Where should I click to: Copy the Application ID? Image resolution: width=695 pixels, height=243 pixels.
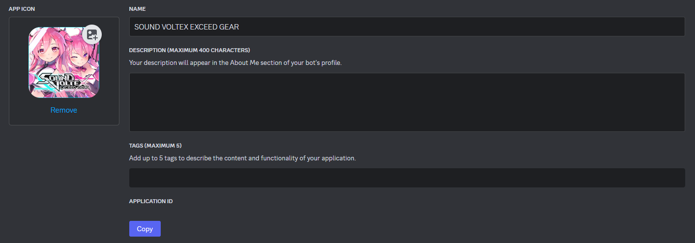145,229
